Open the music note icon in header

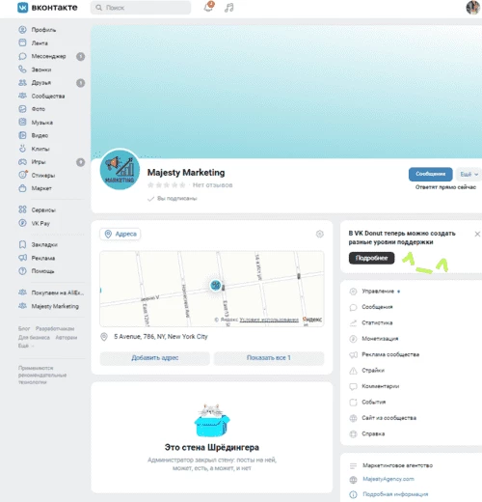[x=229, y=8]
